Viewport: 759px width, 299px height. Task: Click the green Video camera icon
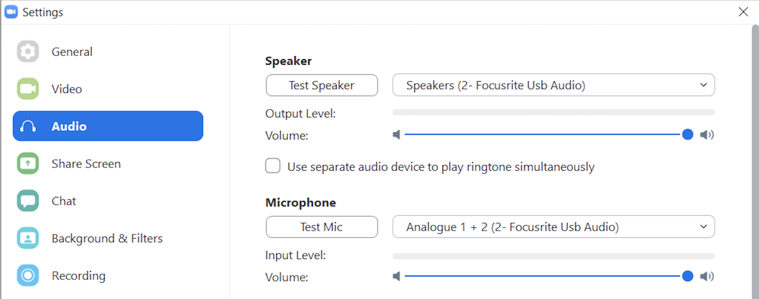(28, 89)
